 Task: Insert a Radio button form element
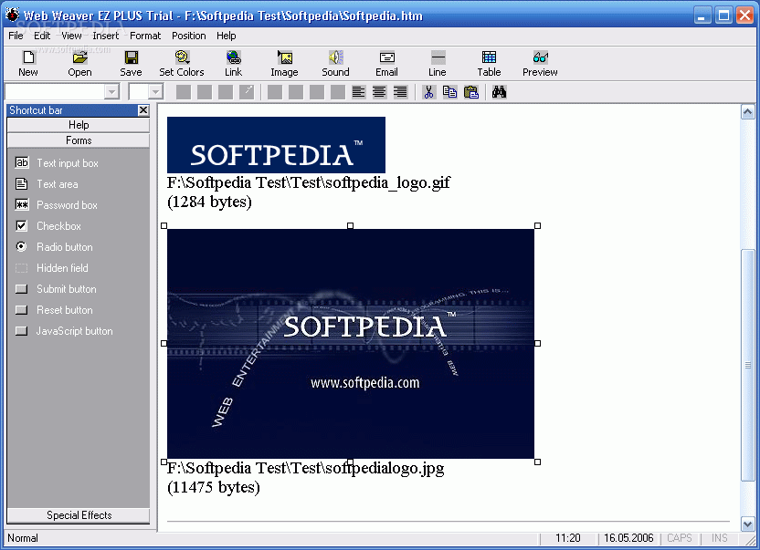click(54, 247)
